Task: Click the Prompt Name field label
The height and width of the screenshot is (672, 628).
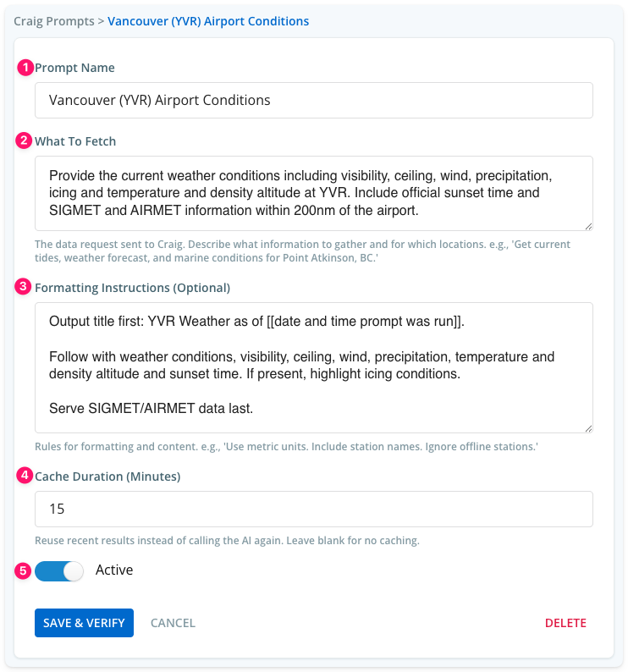Action: pos(74,68)
